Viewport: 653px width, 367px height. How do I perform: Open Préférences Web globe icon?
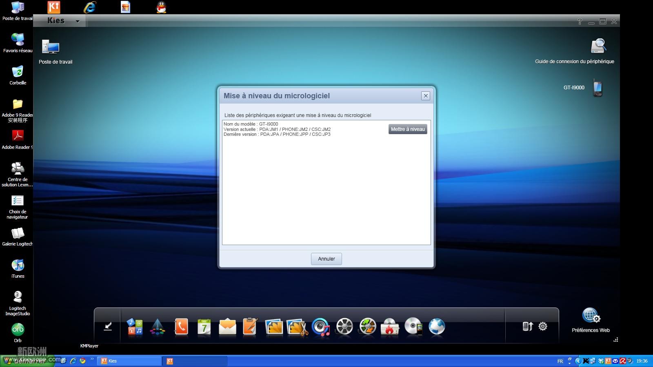591,316
